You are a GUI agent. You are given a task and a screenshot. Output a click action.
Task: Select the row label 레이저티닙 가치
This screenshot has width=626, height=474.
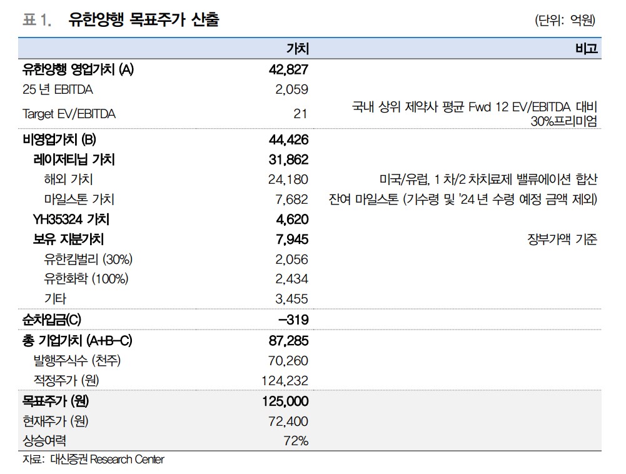pyautogui.click(x=74, y=159)
